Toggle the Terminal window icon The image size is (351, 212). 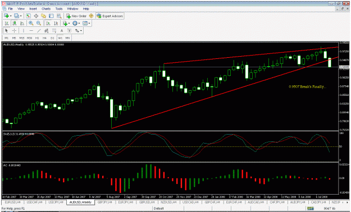click(51, 16)
